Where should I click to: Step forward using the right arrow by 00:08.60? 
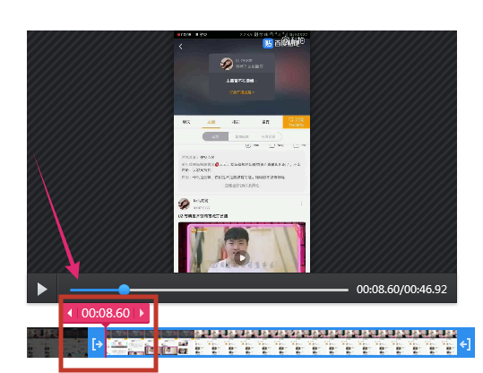pyautogui.click(x=142, y=313)
